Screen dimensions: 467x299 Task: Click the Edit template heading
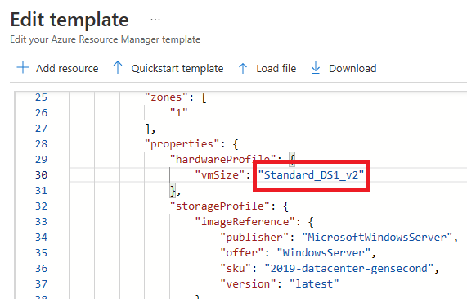pos(70,20)
